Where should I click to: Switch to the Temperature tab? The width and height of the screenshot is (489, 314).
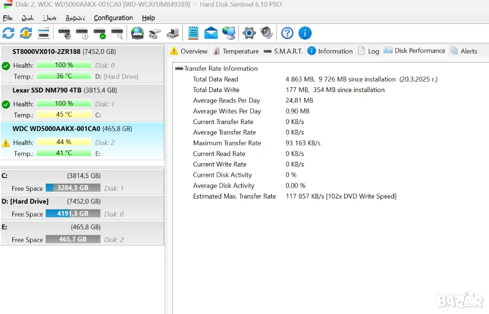[235, 51]
